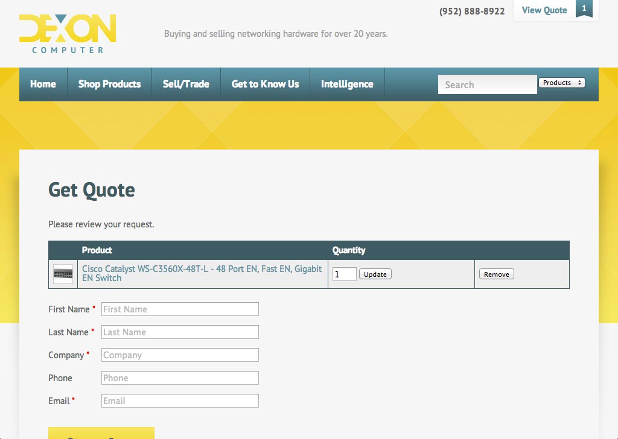Open the Products search category dropdown
The width and height of the screenshot is (618, 439).
pyautogui.click(x=562, y=83)
